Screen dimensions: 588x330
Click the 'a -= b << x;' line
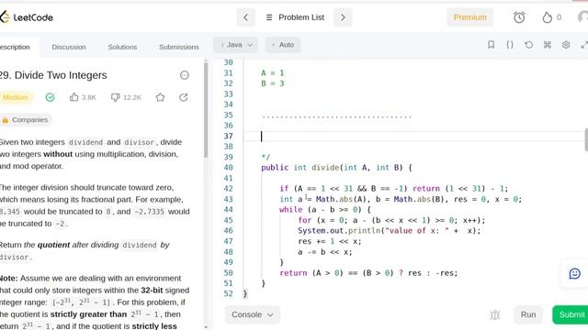[324, 252]
